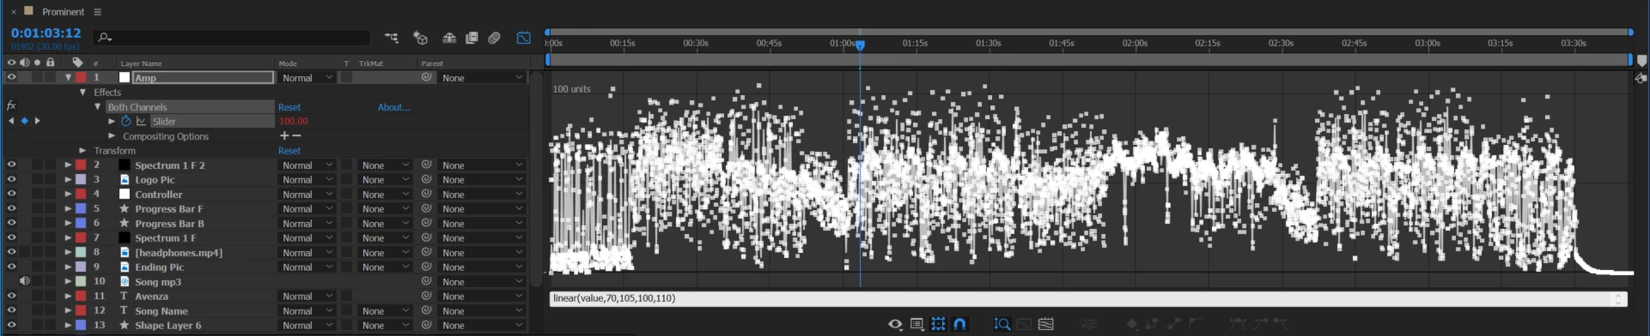Open the Prominent panel menu
The image size is (1650, 336).
pyautogui.click(x=97, y=12)
